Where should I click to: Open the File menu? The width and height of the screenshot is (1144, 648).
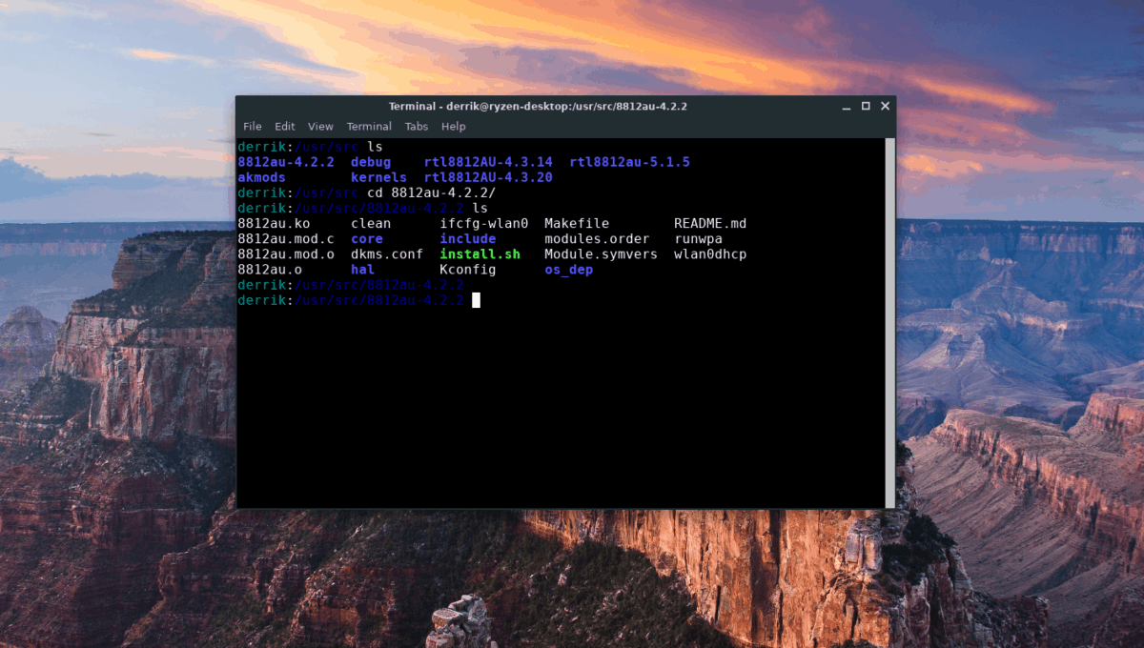click(x=252, y=126)
